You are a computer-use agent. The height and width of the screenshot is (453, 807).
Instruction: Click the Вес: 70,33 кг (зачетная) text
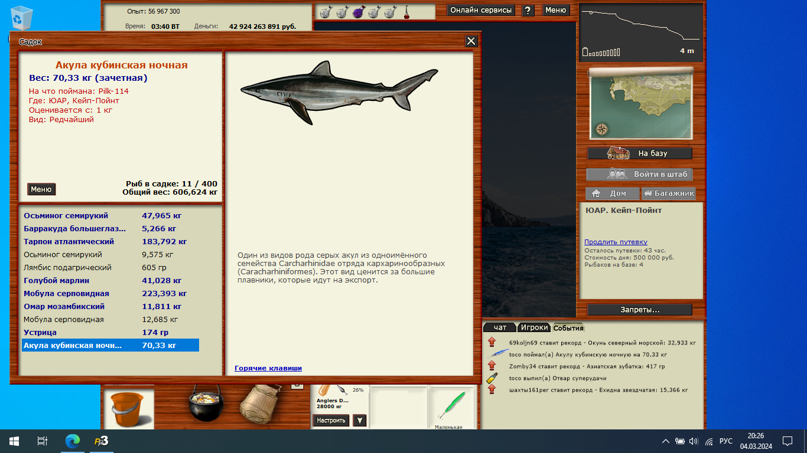(88, 78)
